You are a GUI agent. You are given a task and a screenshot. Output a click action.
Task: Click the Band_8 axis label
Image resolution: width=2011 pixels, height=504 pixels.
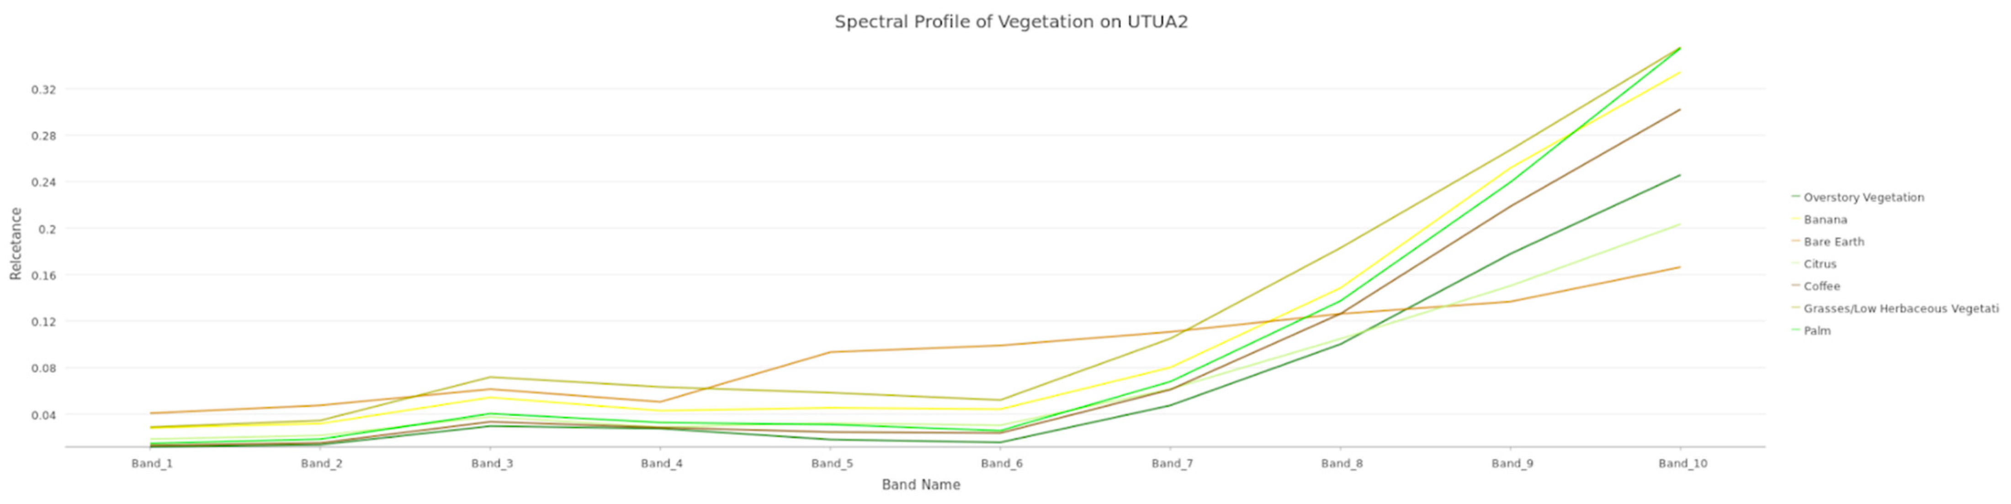point(1342,463)
